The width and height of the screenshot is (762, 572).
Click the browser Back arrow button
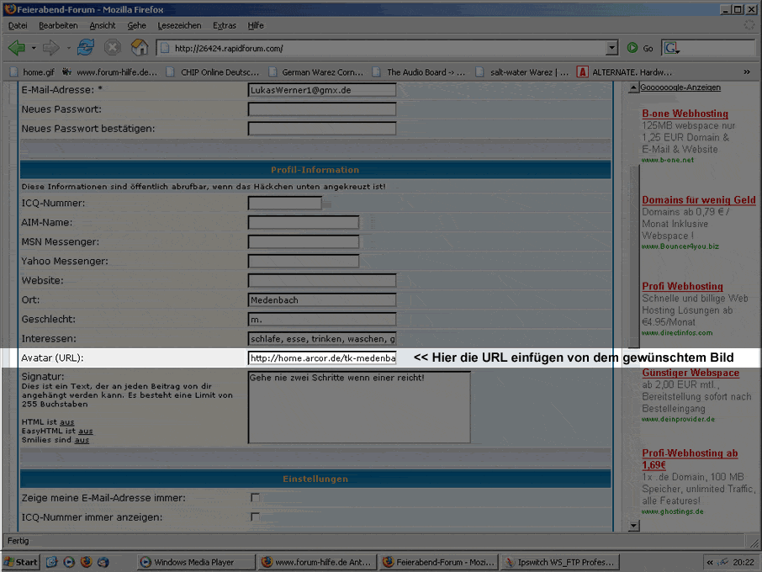pyautogui.click(x=16, y=48)
